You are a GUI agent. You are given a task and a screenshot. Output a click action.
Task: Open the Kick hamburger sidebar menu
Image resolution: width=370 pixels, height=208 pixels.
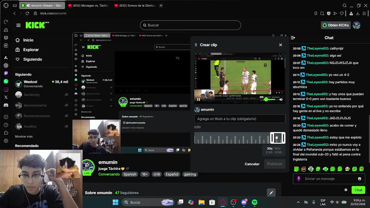18,25
